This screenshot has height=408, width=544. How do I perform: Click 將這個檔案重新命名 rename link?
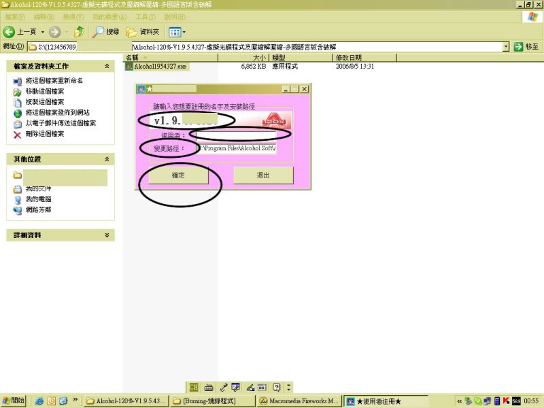click(x=54, y=81)
